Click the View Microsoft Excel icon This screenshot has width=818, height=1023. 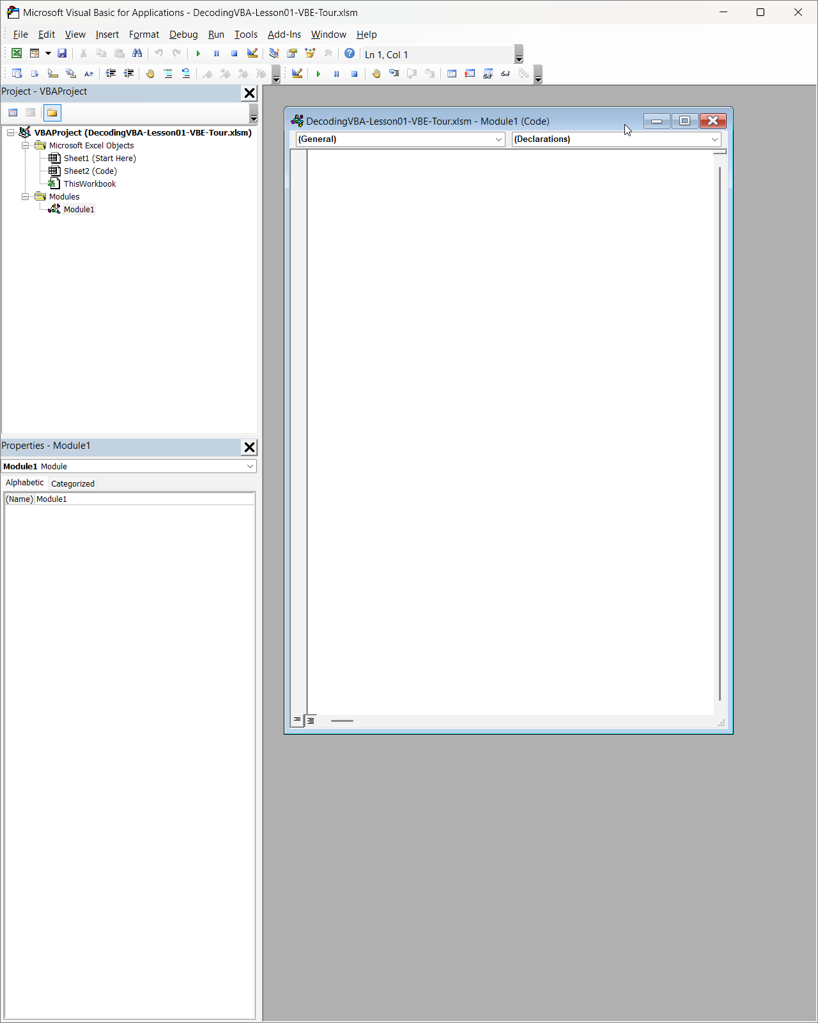tap(17, 54)
